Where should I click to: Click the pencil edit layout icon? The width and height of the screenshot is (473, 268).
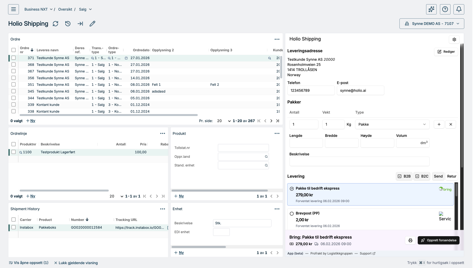[93, 24]
